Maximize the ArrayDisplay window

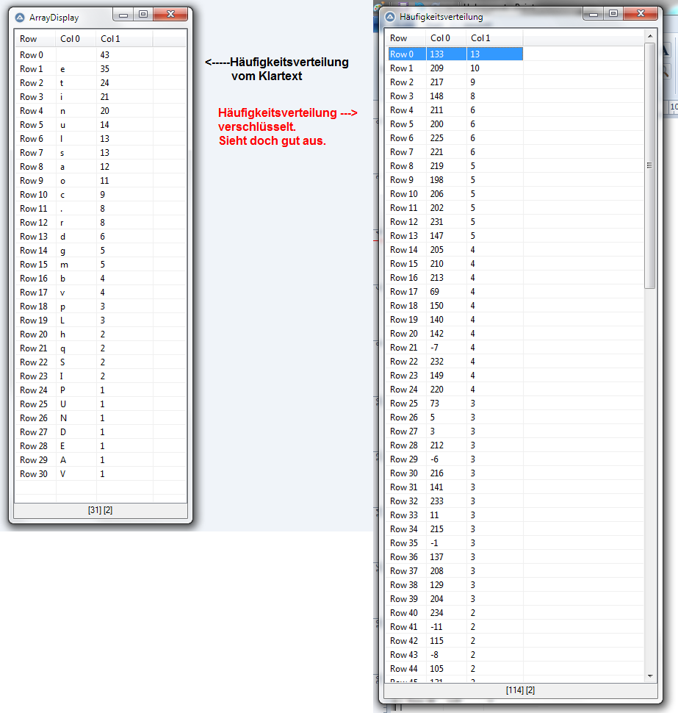click(143, 15)
